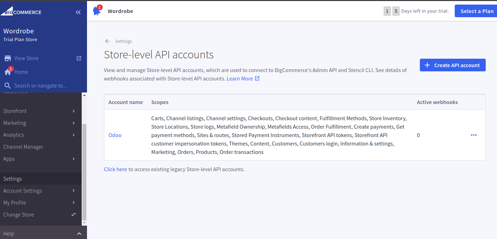Screen dimensions: 497x239
Task: Open View Store from the sidebar
Action: [26, 58]
